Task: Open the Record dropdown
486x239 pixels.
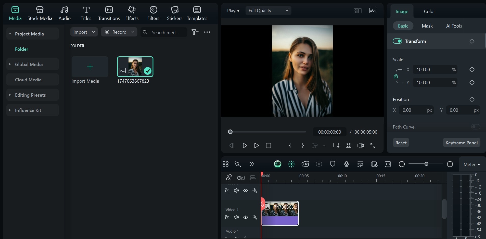Action: 119,32
